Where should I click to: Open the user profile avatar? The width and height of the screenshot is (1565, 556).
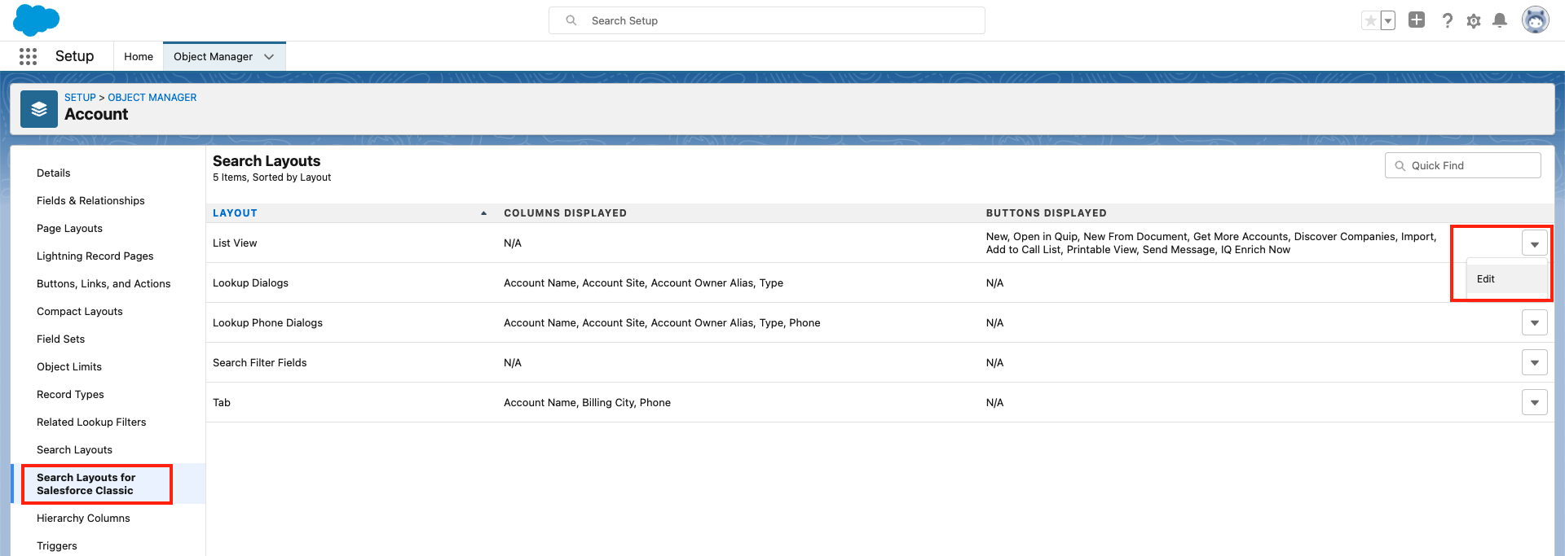pos(1535,20)
